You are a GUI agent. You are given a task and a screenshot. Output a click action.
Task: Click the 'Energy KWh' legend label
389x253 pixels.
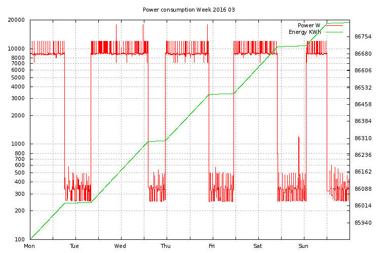coord(304,32)
